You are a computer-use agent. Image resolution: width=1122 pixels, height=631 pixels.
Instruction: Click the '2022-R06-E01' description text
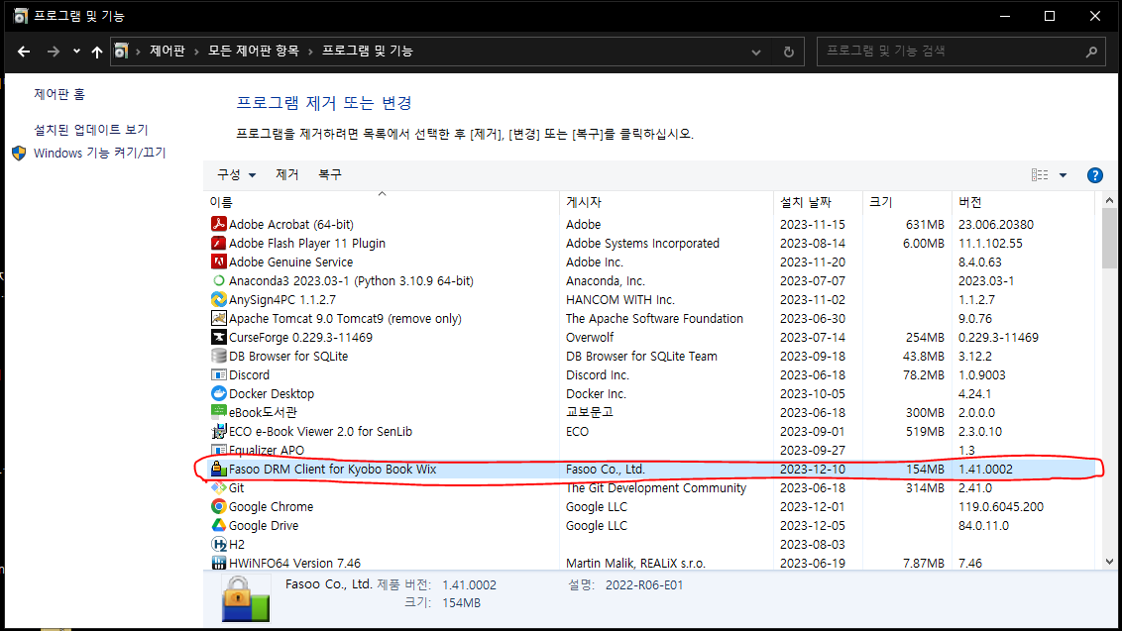point(644,585)
